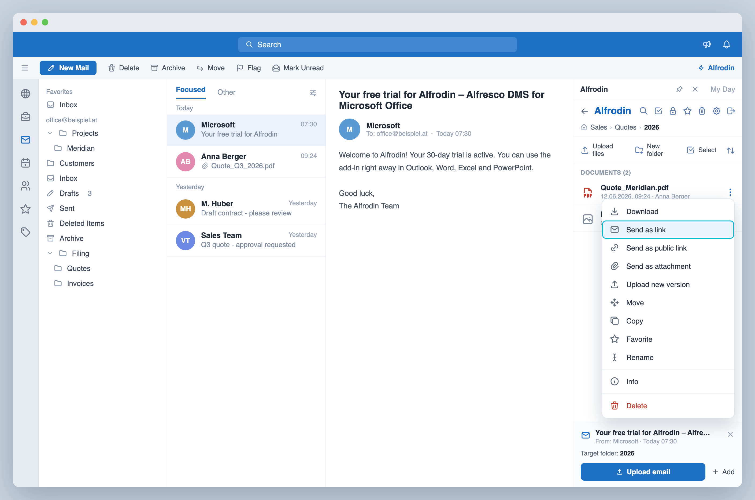Screen dimensions: 755x500
Task: Open the notifications bell
Action: click(726, 44)
